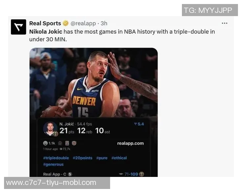Image resolution: width=242 pixels, height=193 pixels.
Task: Click the blue 5.4 rating indicator
Action: (139, 124)
